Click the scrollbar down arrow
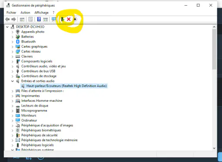Viewport: 222px width, 162px height. pyautogui.click(x=214, y=148)
